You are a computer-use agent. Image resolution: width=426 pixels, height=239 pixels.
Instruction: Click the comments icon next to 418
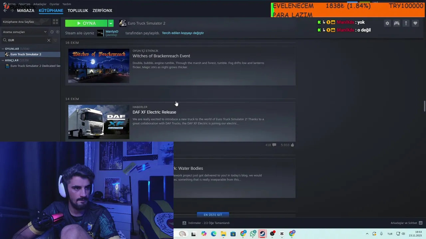coord(274,145)
